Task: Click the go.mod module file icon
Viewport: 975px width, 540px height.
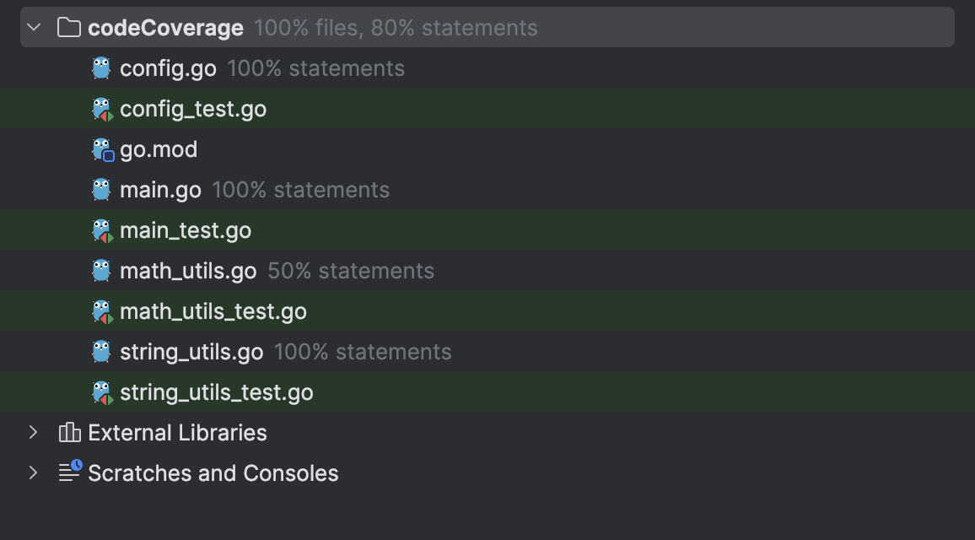Action: pyautogui.click(x=100, y=148)
